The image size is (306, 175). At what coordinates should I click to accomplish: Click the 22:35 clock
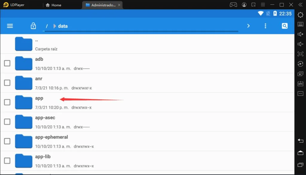pyautogui.click(x=285, y=14)
